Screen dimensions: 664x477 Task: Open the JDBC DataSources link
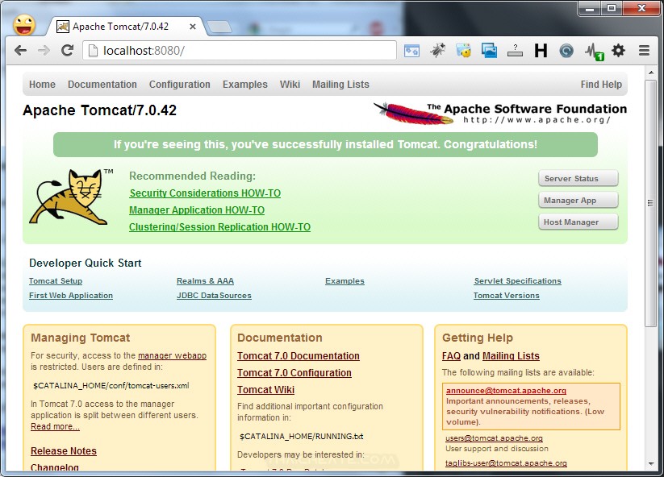point(214,295)
